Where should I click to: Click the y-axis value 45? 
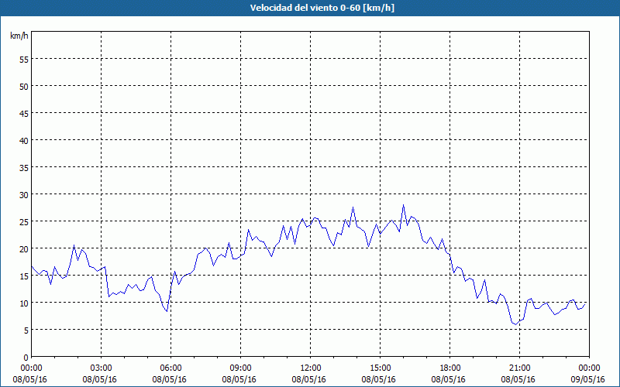24,114
